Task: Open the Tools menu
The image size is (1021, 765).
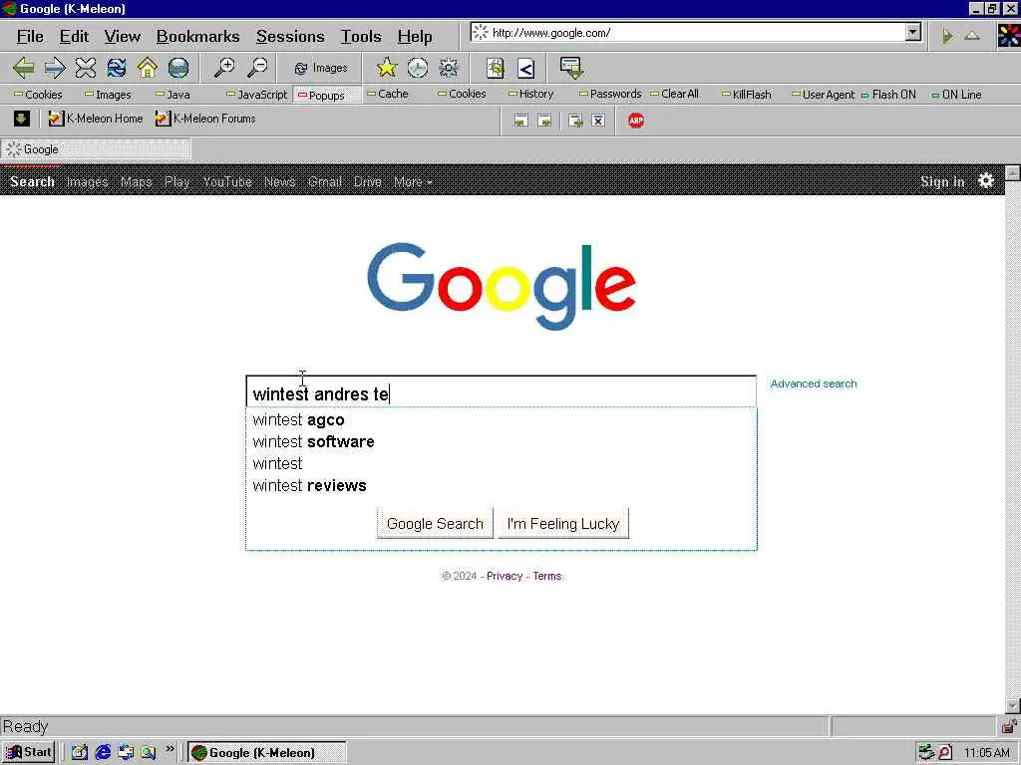Action: [x=361, y=37]
